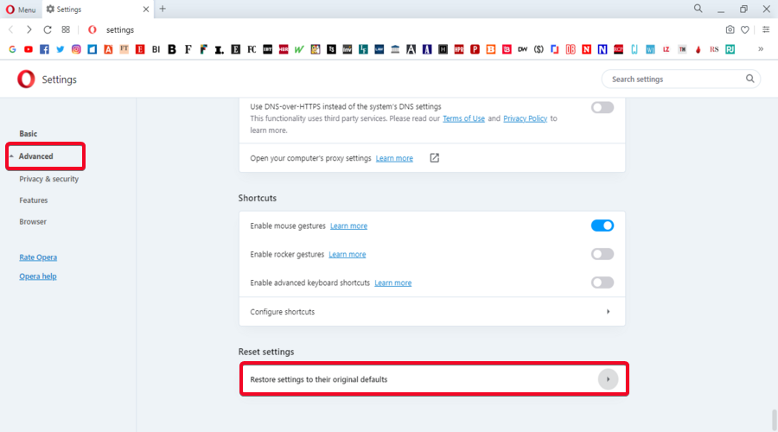Toggle DNS-over-HTTPS switch on
Viewport: 778px width, 432px height.
click(x=602, y=108)
